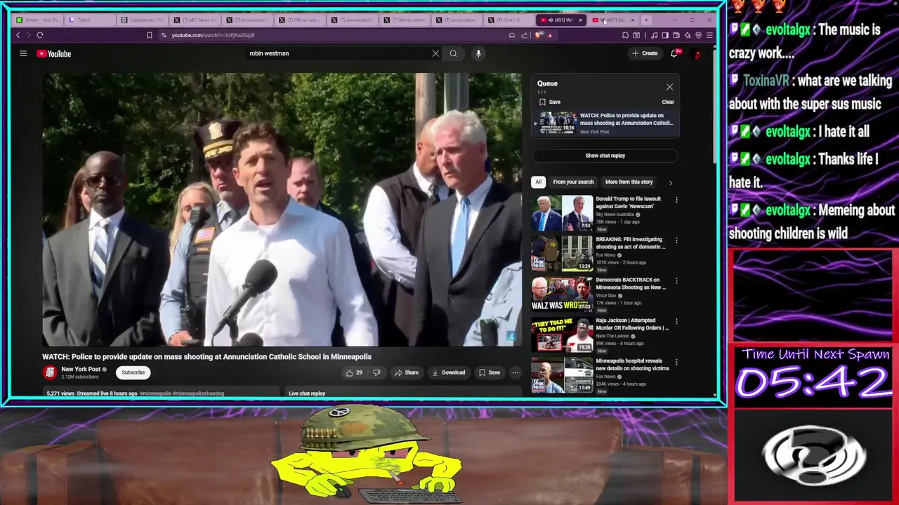Open more actions below the video

coord(516,372)
